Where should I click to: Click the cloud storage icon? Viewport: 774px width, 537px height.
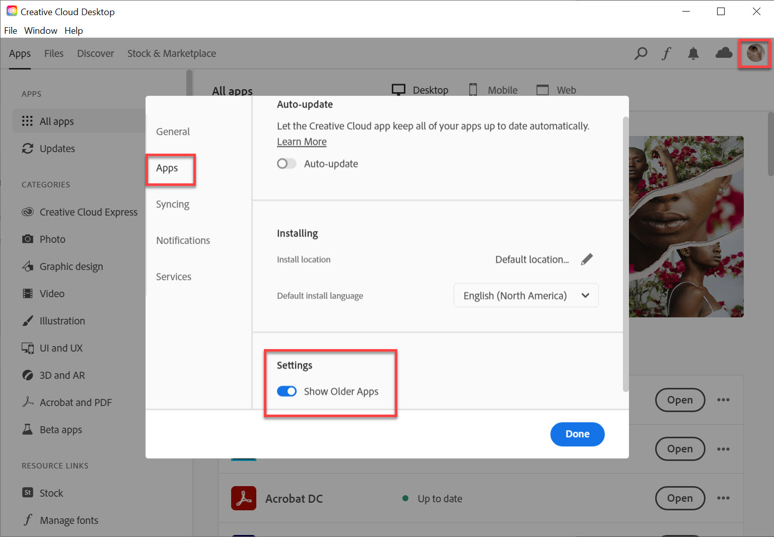(x=723, y=53)
